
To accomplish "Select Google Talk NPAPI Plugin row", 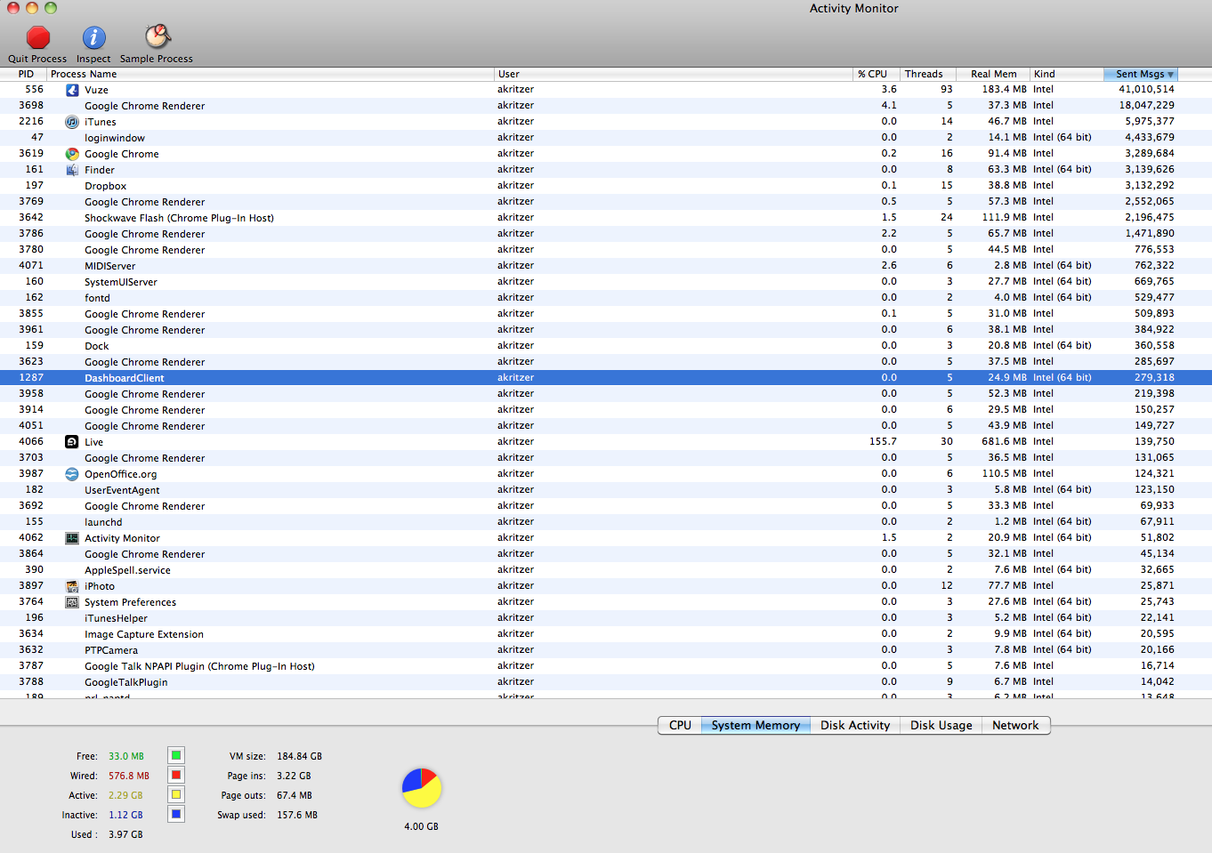I will coord(606,666).
